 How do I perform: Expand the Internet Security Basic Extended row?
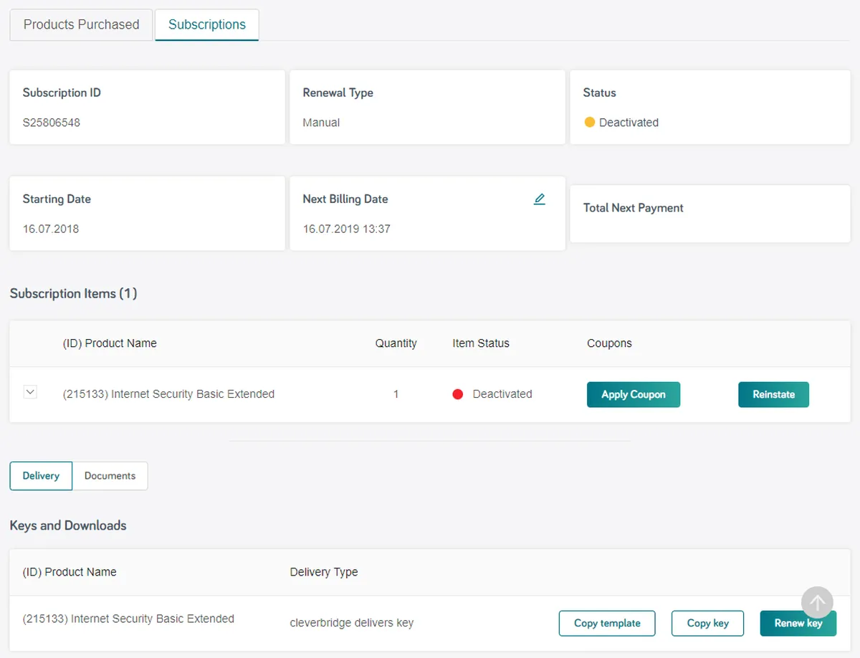click(x=30, y=392)
